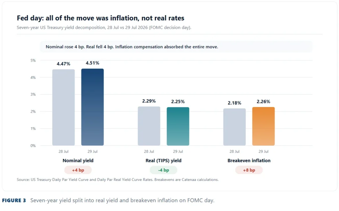Click the Real (TIPS) yield label
The width and height of the screenshot is (339, 211).
pos(164,160)
